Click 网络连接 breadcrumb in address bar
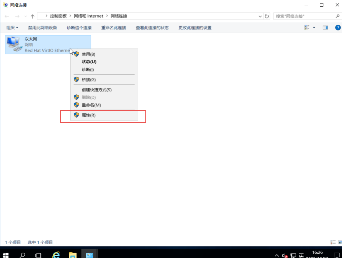The height and width of the screenshot is (258, 342). click(119, 16)
